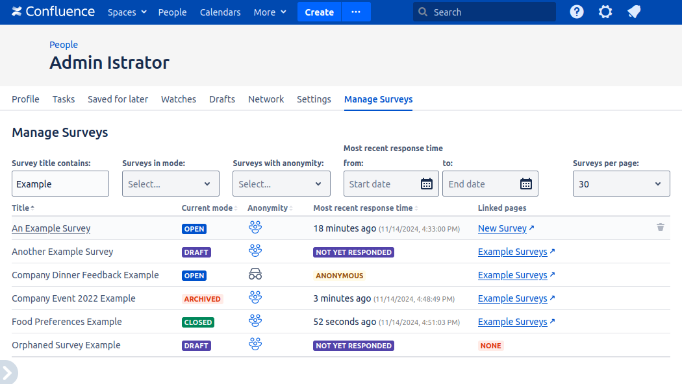Delete An Example Survey with trash icon
682x384 pixels.
coord(661,228)
